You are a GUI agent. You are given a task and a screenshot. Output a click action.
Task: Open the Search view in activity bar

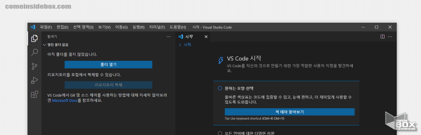34,52
